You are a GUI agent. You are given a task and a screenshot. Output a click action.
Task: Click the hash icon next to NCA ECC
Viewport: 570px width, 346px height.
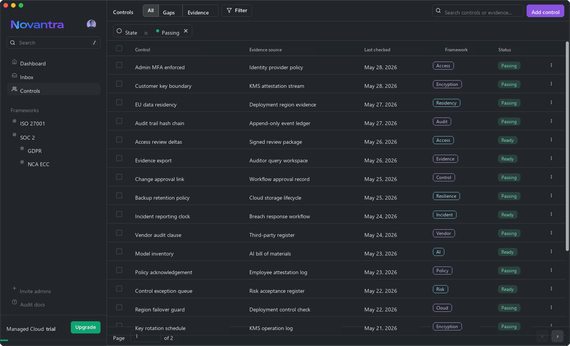coord(22,162)
